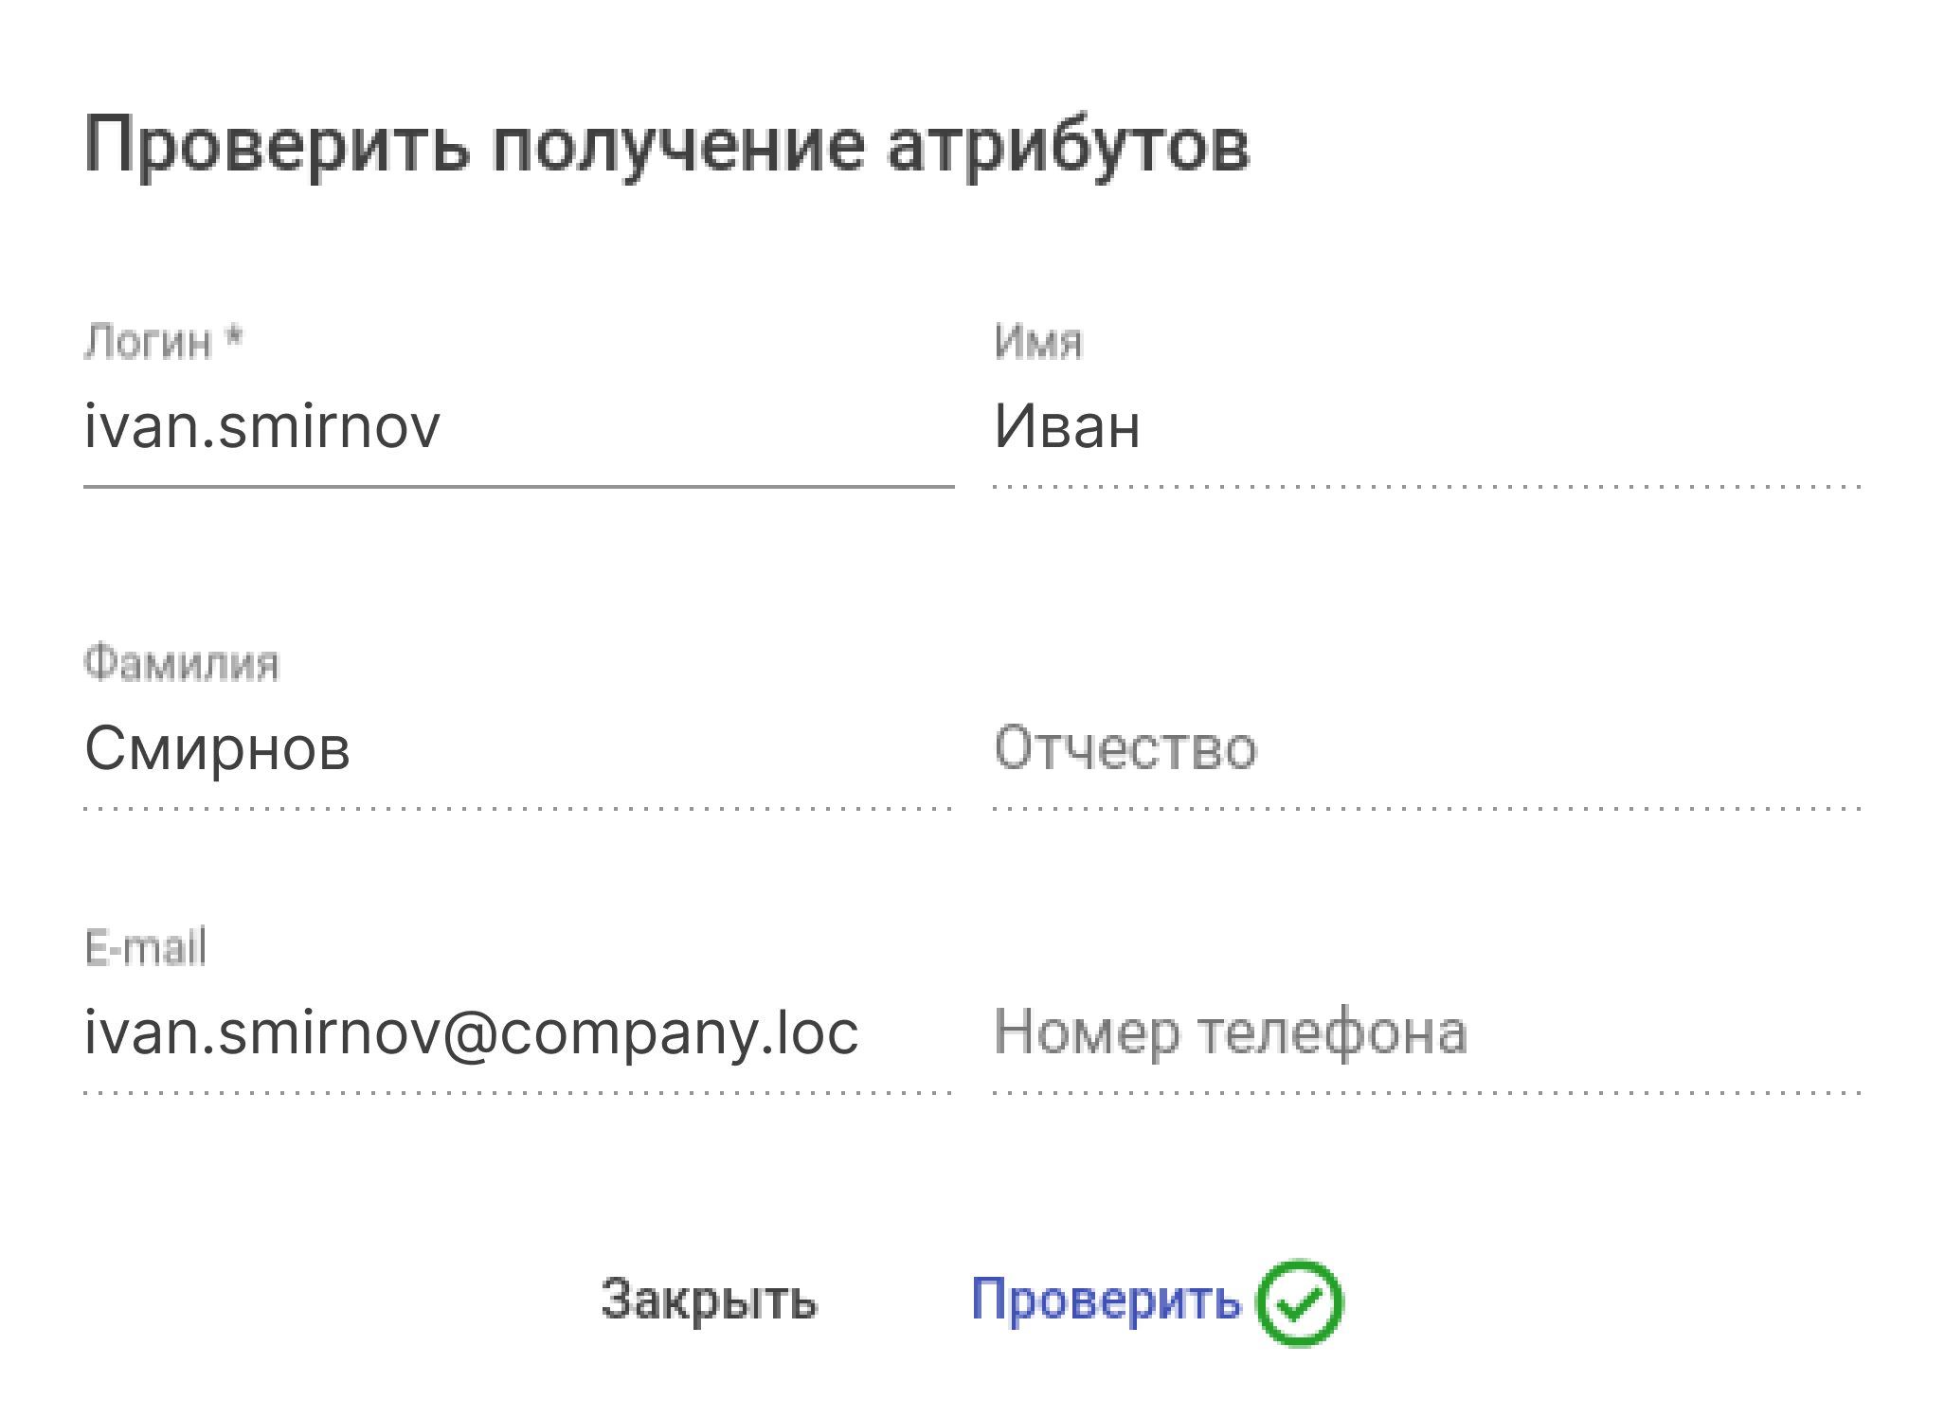
Task: Place cursor after the Смирнов text
Action: (x=354, y=748)
